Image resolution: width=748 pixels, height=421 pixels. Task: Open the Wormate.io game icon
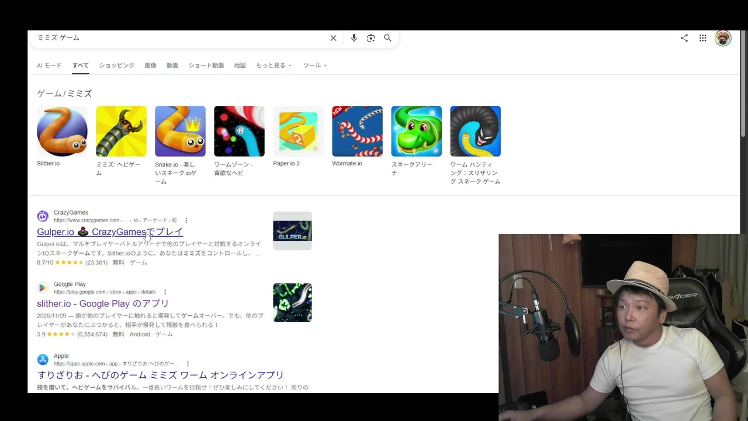[x=357, y=131]
